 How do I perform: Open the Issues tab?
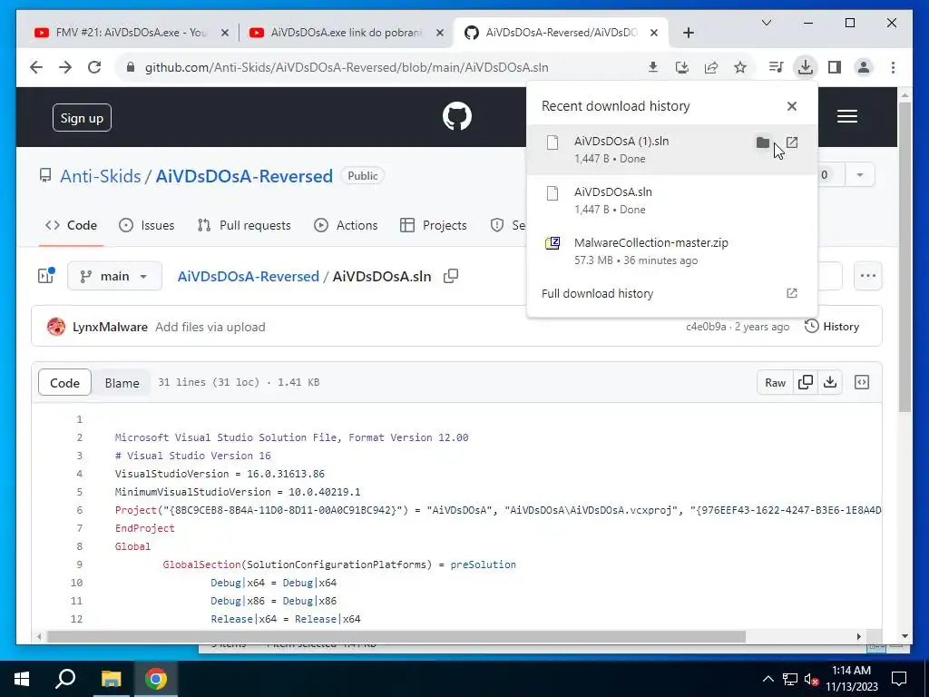coord(146,225)
